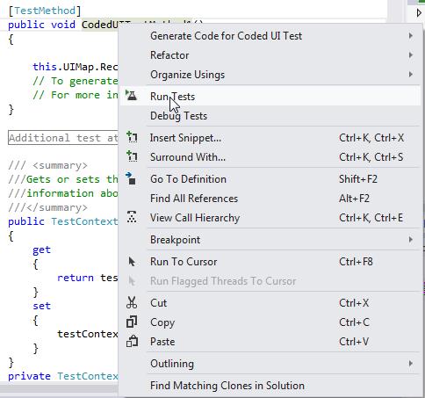425x398 pixels.
Task: Click the 'set' accessor keyword
Action: [41, 306]
